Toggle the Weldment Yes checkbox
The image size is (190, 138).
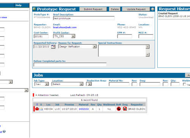click(184, 84)
